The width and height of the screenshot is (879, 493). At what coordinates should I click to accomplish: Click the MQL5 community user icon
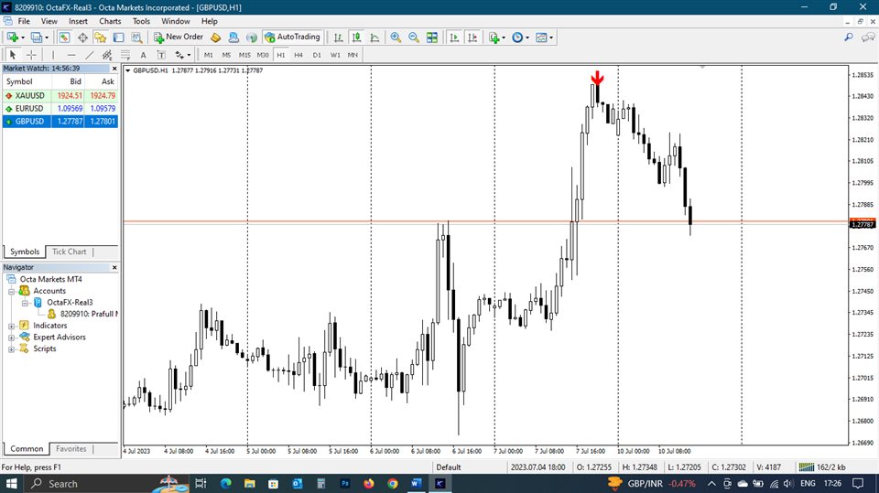(233, 38)
